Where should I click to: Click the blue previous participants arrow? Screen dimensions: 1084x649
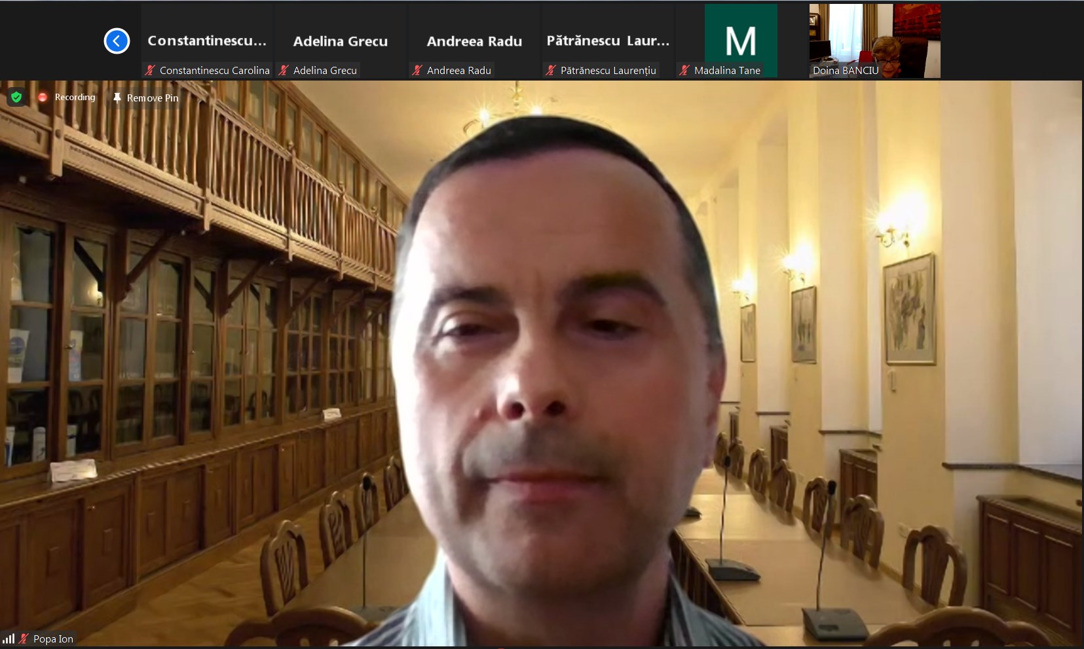(117, 41)
